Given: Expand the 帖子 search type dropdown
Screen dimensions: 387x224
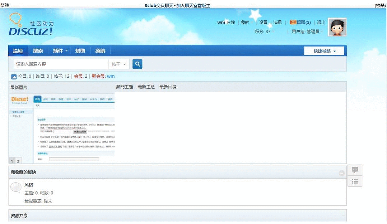Looking at the screenshot, I should [x=119, y=64].
